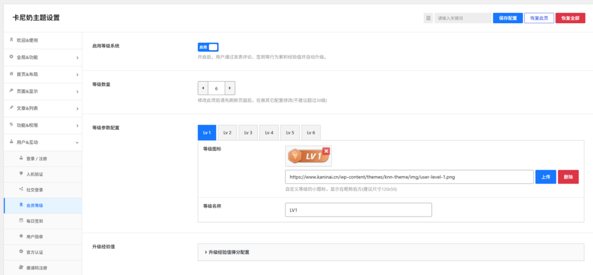Remove the LV1 icon with red X

pyautogui.click(x=326, y=151)
